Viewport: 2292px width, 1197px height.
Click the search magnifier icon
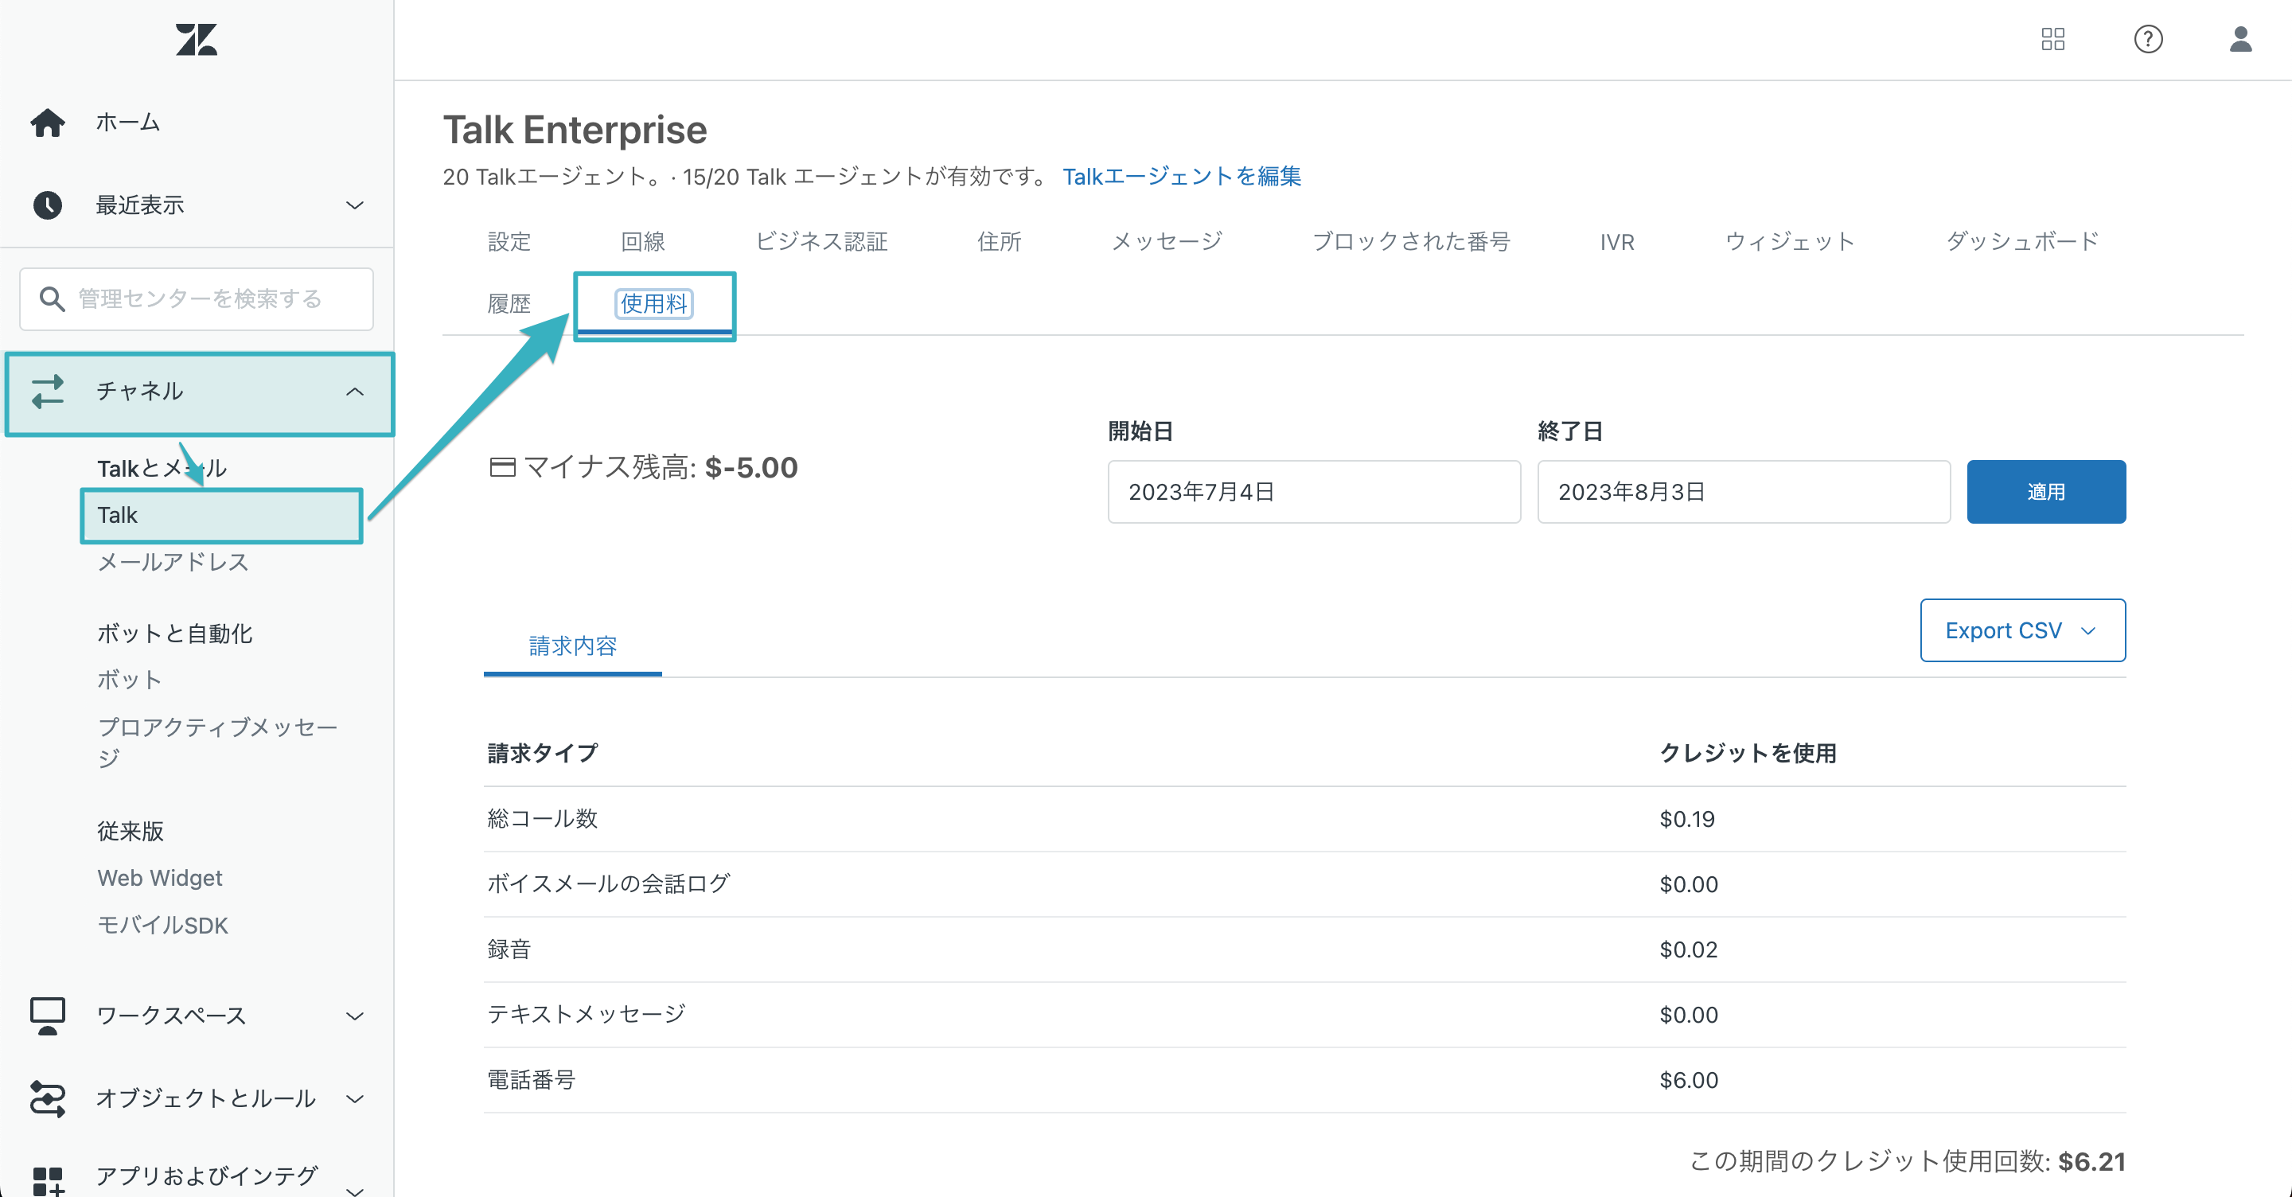point(53,299)
